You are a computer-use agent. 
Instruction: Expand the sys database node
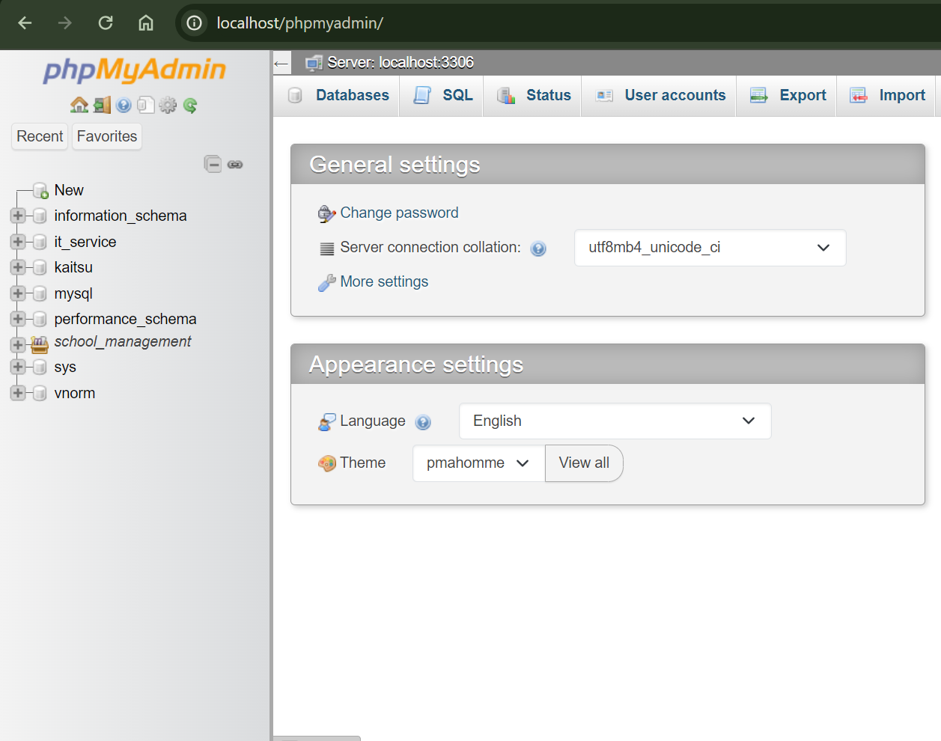pyautogui.click(x=18, y=367)
